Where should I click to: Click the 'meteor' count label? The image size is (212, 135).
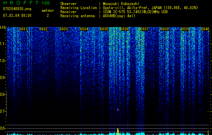tap(48, 10)
